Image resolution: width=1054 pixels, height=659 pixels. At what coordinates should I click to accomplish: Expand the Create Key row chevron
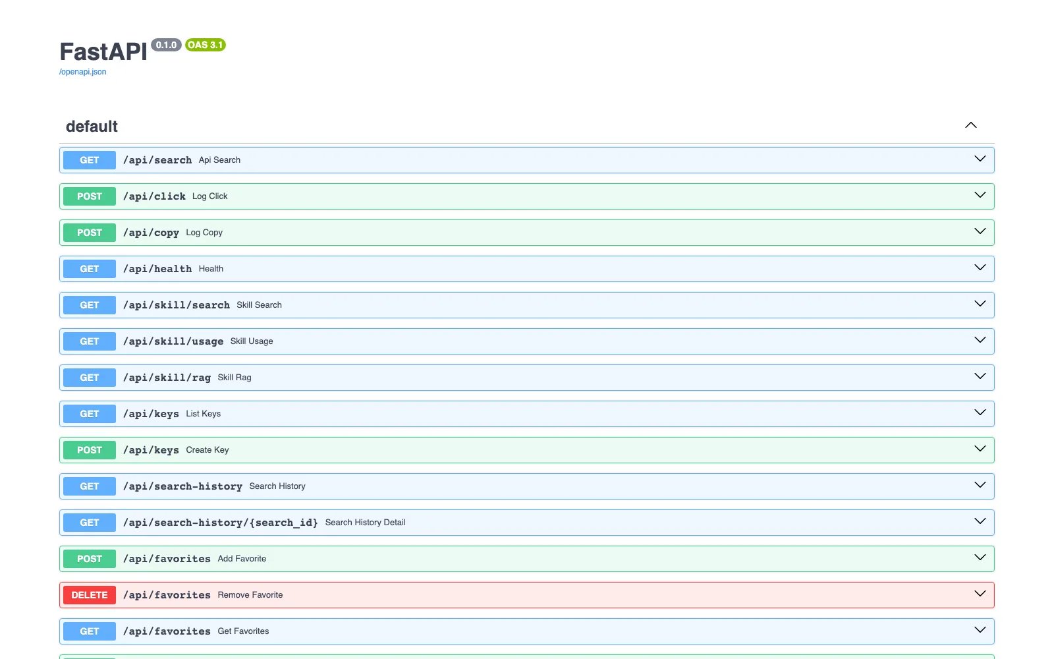[x=980, y=449]
